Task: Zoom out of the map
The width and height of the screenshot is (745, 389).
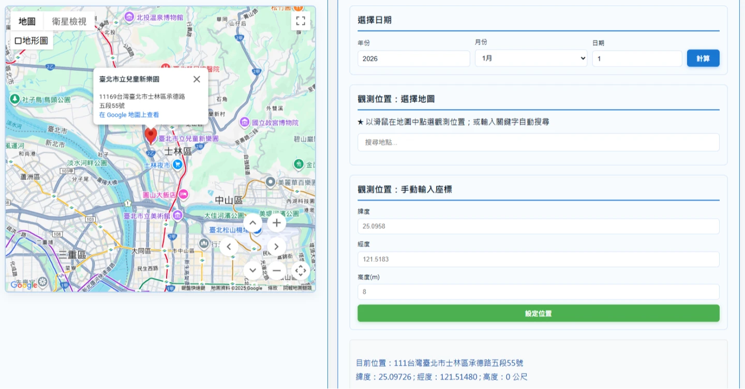Action: coord(277,270)
